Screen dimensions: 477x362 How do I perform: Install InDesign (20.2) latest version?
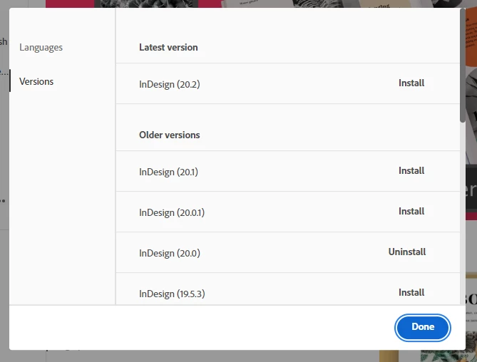(411, 83)
